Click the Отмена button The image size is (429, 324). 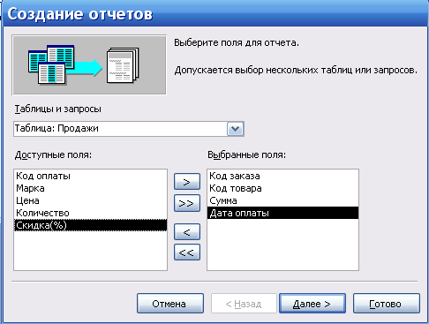tap(170, 303)
